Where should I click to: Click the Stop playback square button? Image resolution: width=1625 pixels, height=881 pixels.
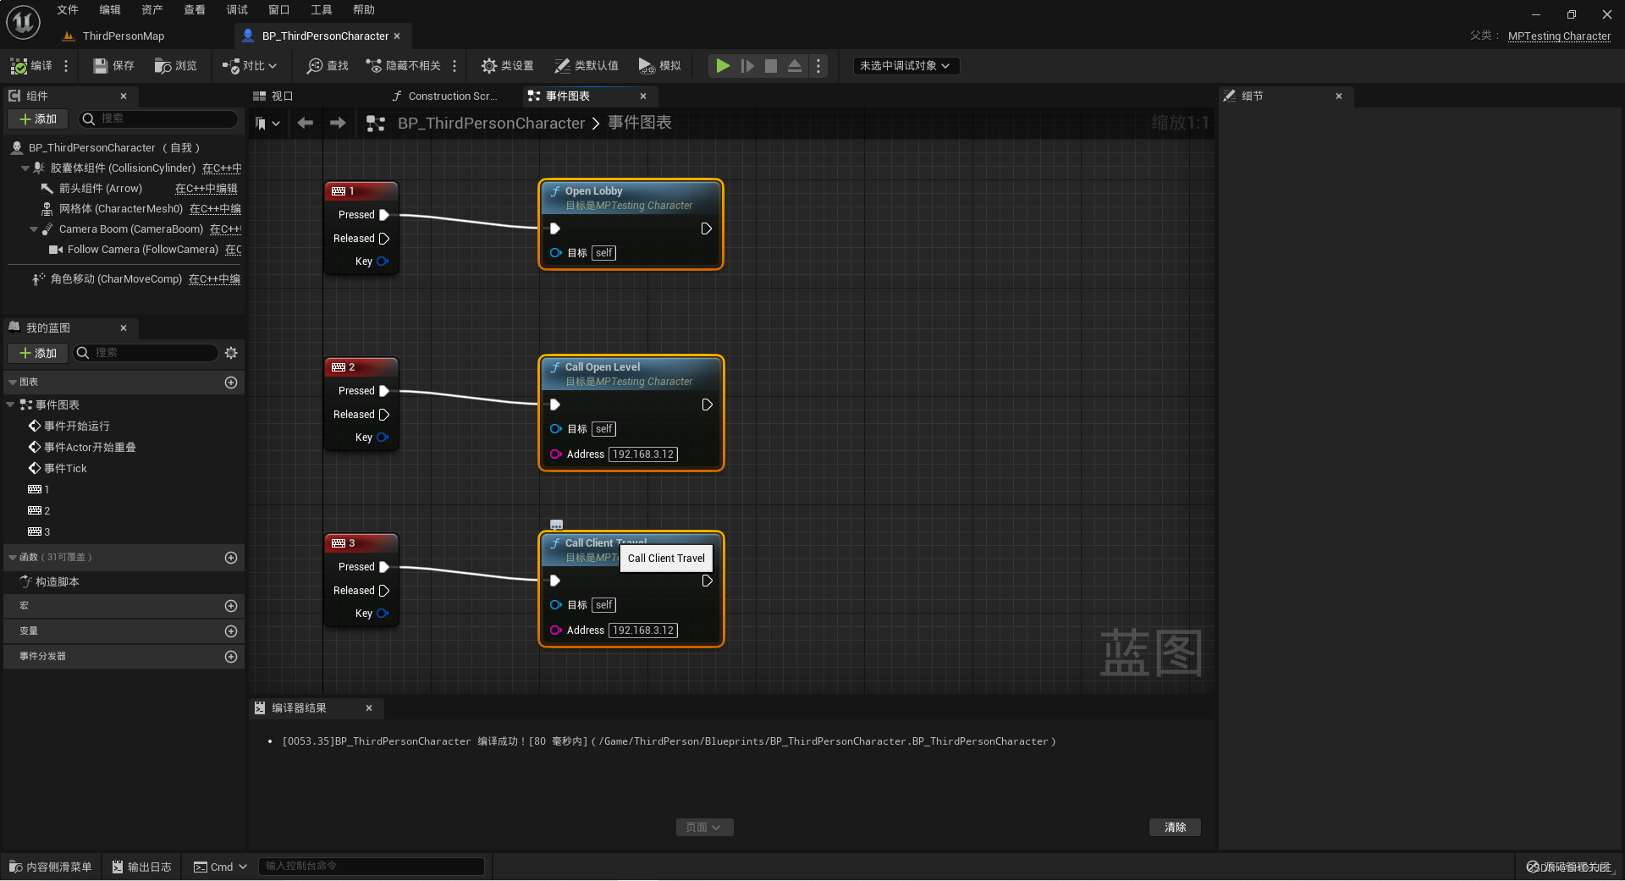click(771, 66)
